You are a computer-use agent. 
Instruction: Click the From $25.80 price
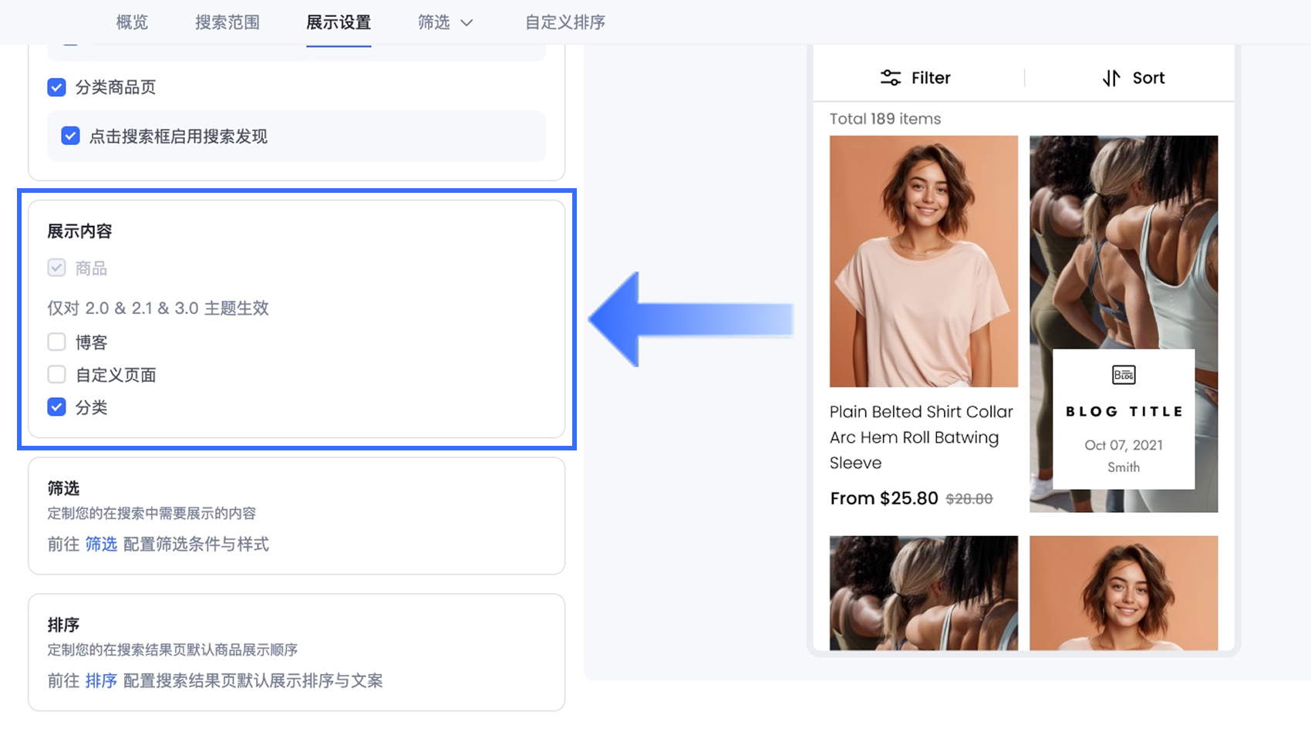(885, 498)
